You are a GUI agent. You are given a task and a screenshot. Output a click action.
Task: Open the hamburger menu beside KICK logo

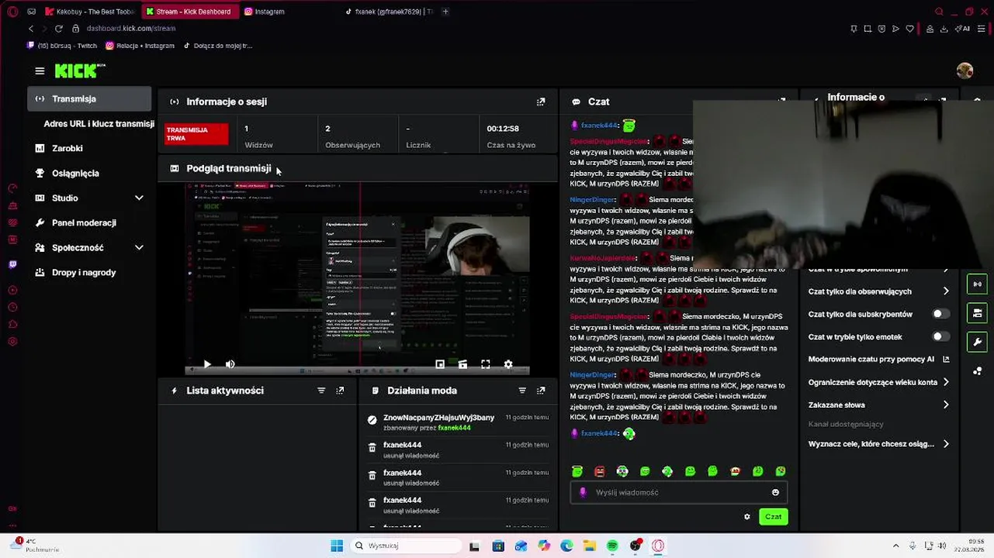[40, 71]
